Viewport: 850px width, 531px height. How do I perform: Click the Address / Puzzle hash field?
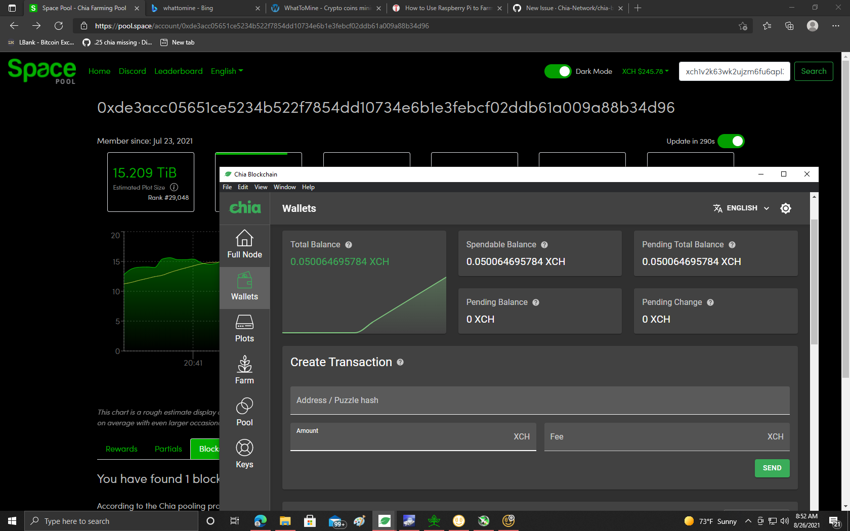point(540,401)
